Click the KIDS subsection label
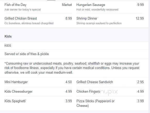 8,46
